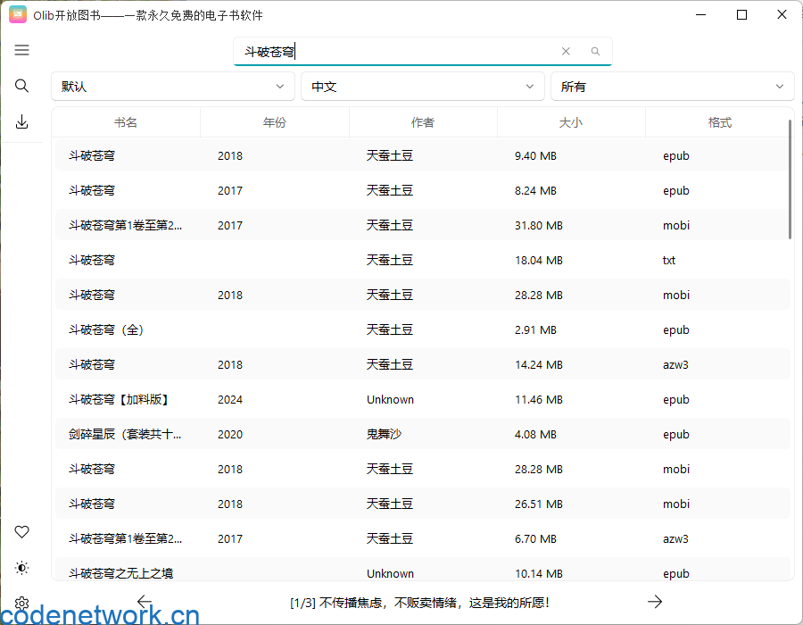The width and height of the screenshot is (803, 625).
Task: Open favorites with the heart icon
Action: pyautogui.click(x=22, y=531)
